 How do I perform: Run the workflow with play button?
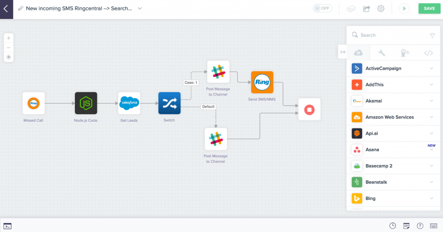coord(404,9)
